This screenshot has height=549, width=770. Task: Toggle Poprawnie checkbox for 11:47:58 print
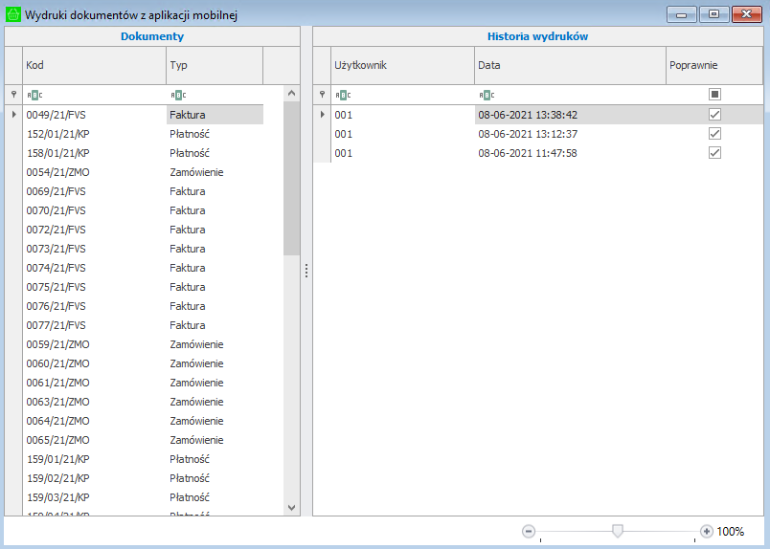pyautogui.click(x=714, y=153)
